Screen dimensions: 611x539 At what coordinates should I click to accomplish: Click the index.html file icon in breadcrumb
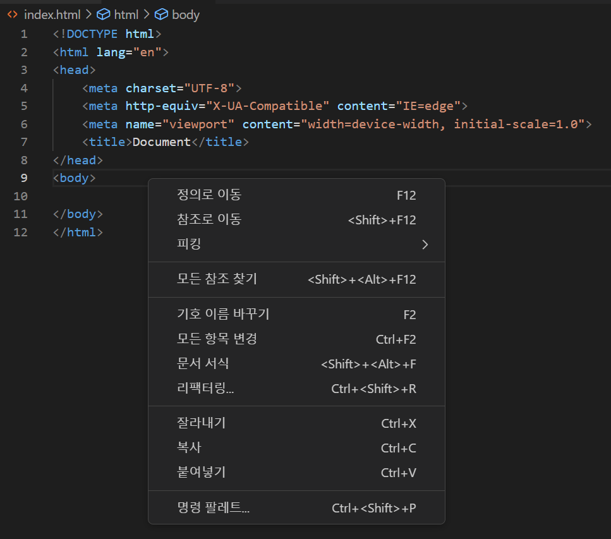[x=13, y=15]
